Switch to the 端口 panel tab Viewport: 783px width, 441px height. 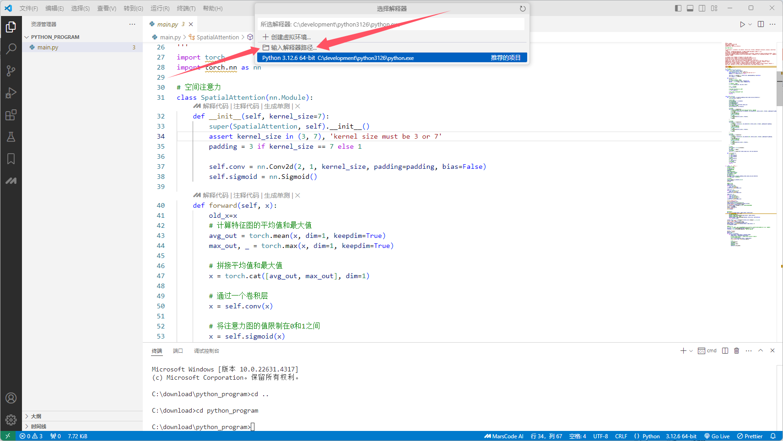click(x=178, y=351)
